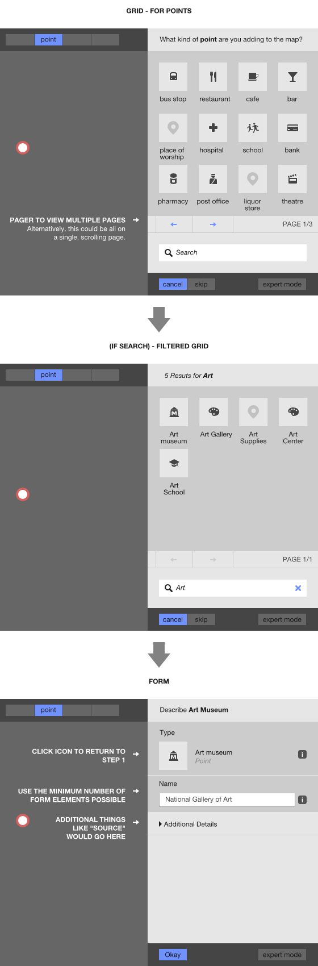This screenshot has height=966, width=318.
Task: Choose the Art Center palette icon
Action: 293,412
